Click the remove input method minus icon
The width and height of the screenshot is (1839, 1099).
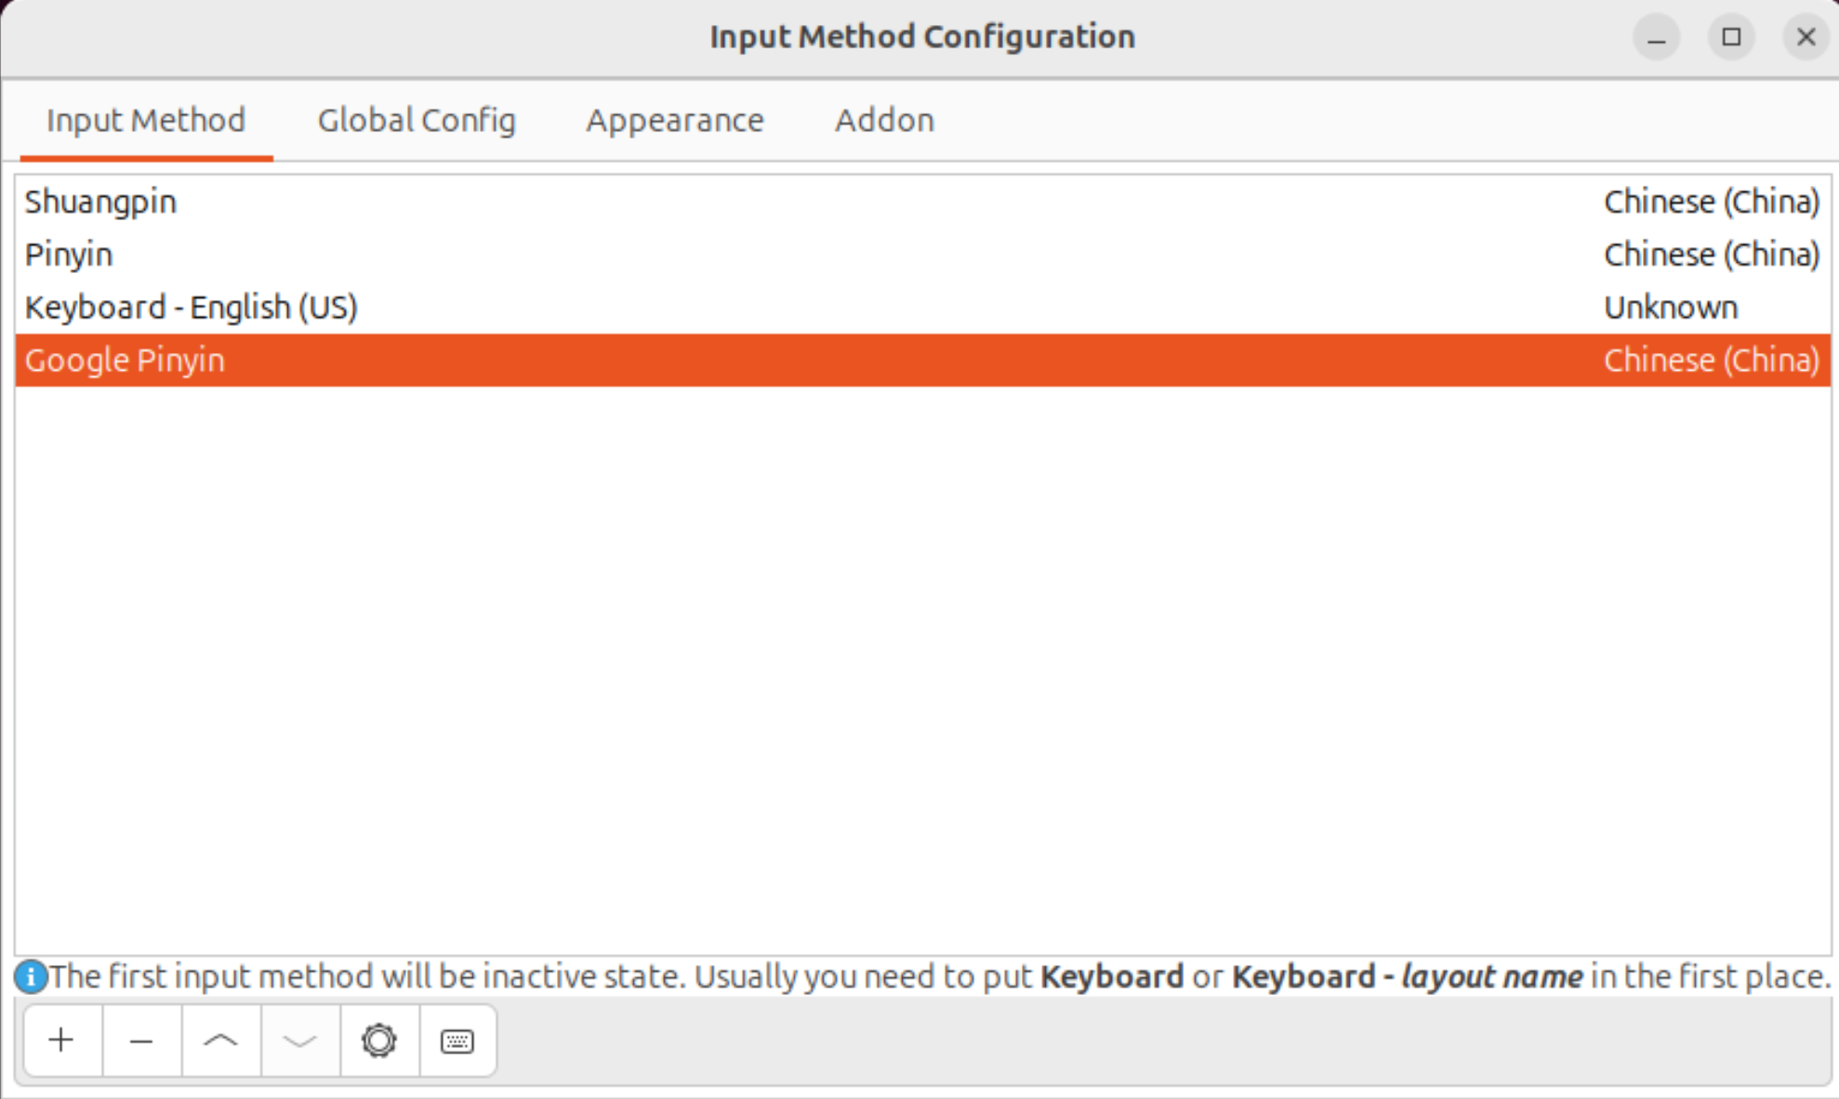coord(141,1040)
